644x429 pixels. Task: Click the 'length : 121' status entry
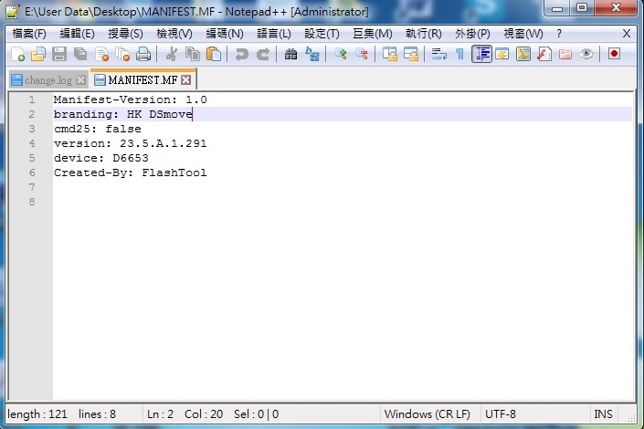click(37, 414)
